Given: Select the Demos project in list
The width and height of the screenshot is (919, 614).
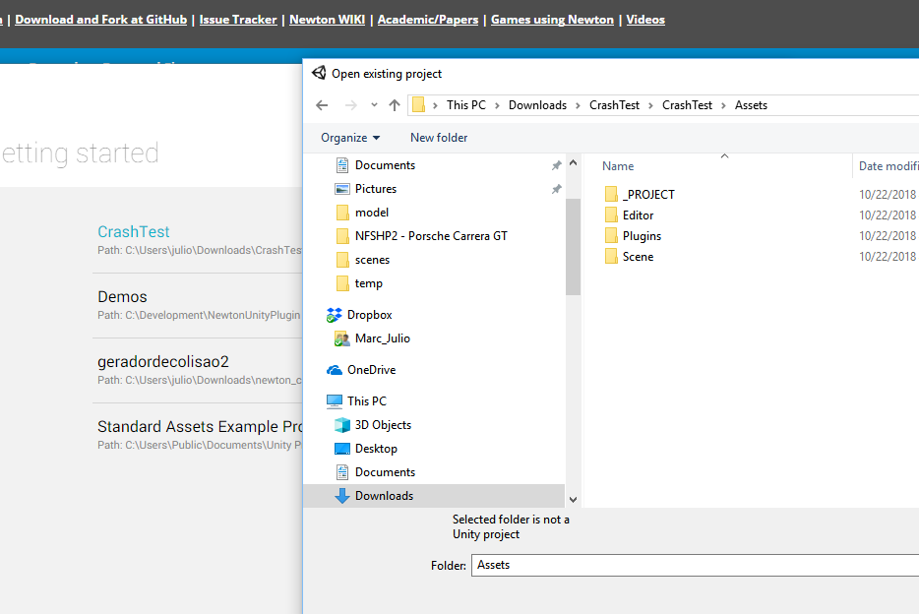Looking at the screenshot, I should [x=122, y=297].
